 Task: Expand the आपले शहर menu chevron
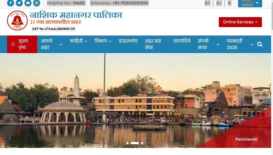[61, 44]
